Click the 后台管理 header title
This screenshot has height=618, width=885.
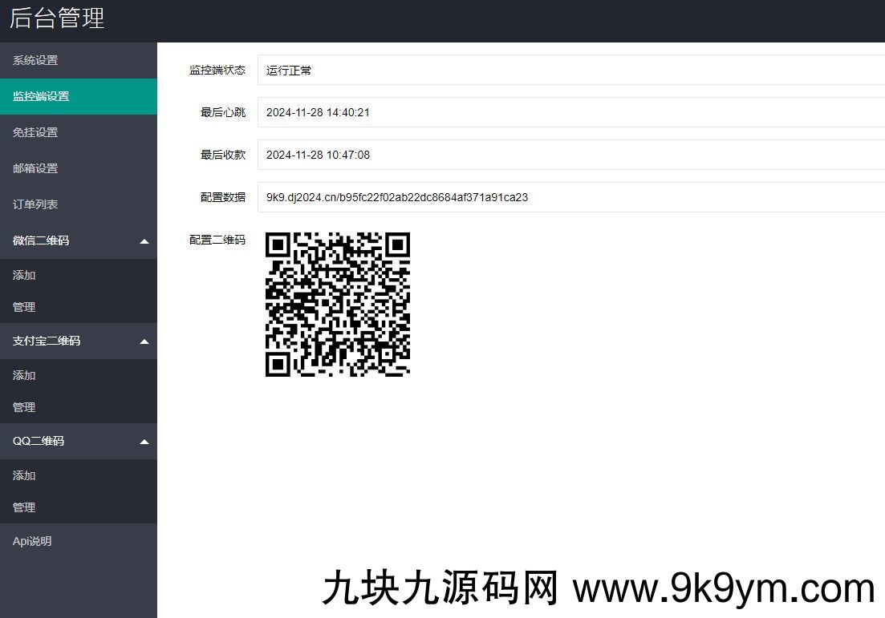[x=57, y=18]
